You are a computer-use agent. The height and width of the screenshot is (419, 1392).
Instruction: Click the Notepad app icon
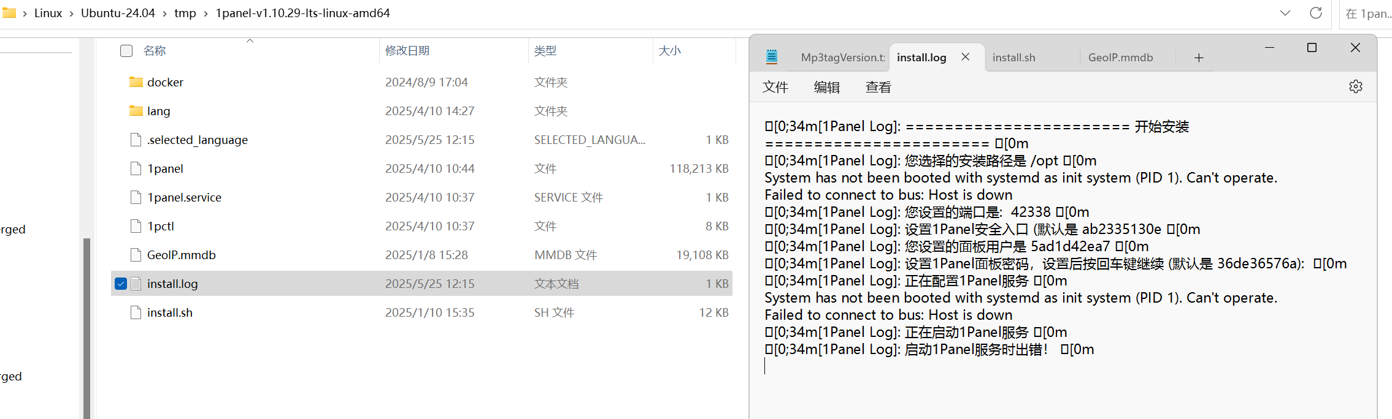click(771, 57)
